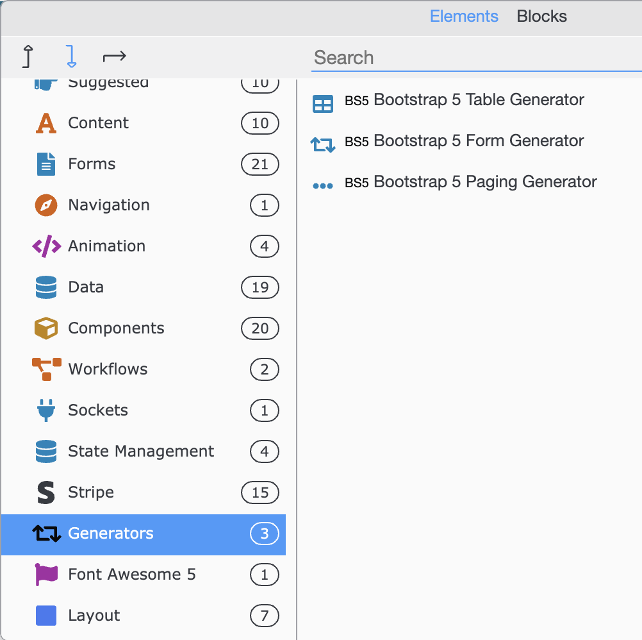Click the blue square Layout icon
The image size is (642, 640).
point(46,616)
